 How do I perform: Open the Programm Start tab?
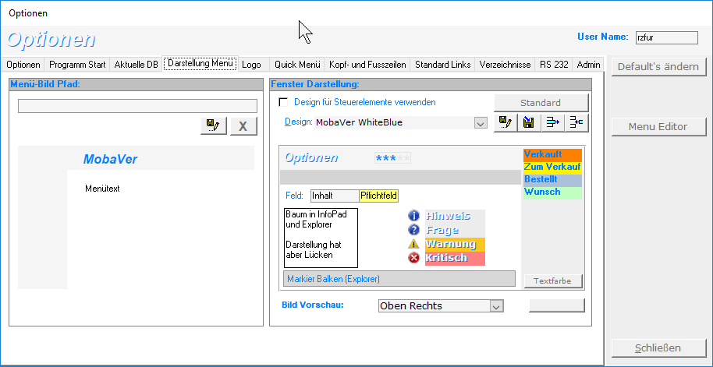[77, 65]
